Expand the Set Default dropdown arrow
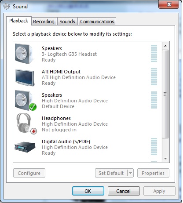Screen dimensions: 183x203 (x=130, y=173)
